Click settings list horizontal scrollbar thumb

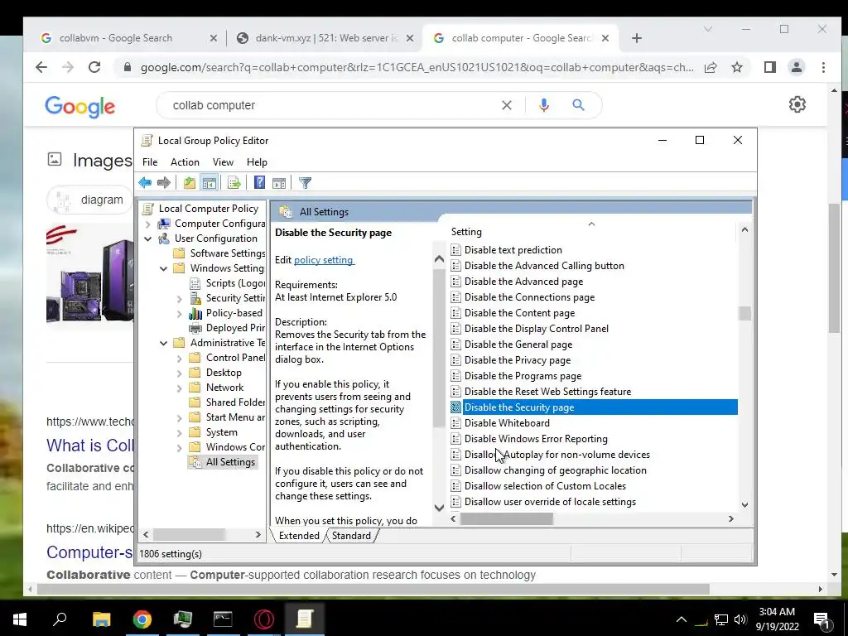(x=506, y=518)
